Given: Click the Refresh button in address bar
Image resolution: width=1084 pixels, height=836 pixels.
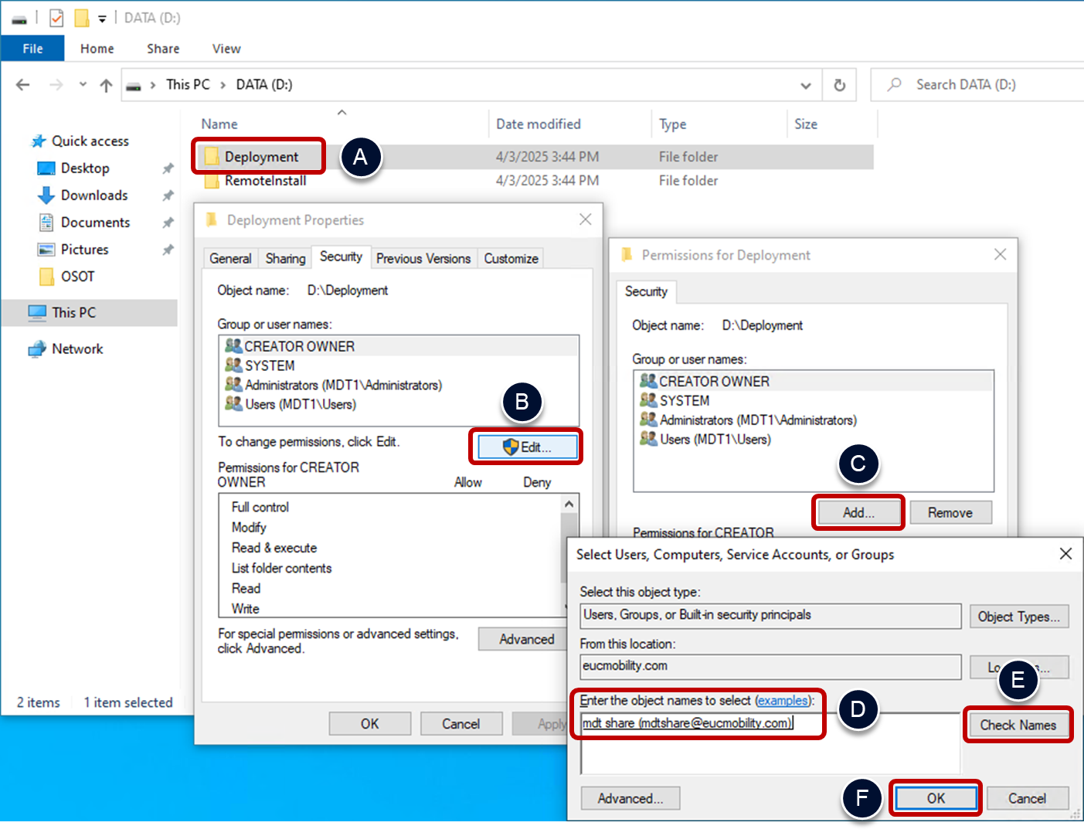Looking at the screenshot, I should 839,85.
